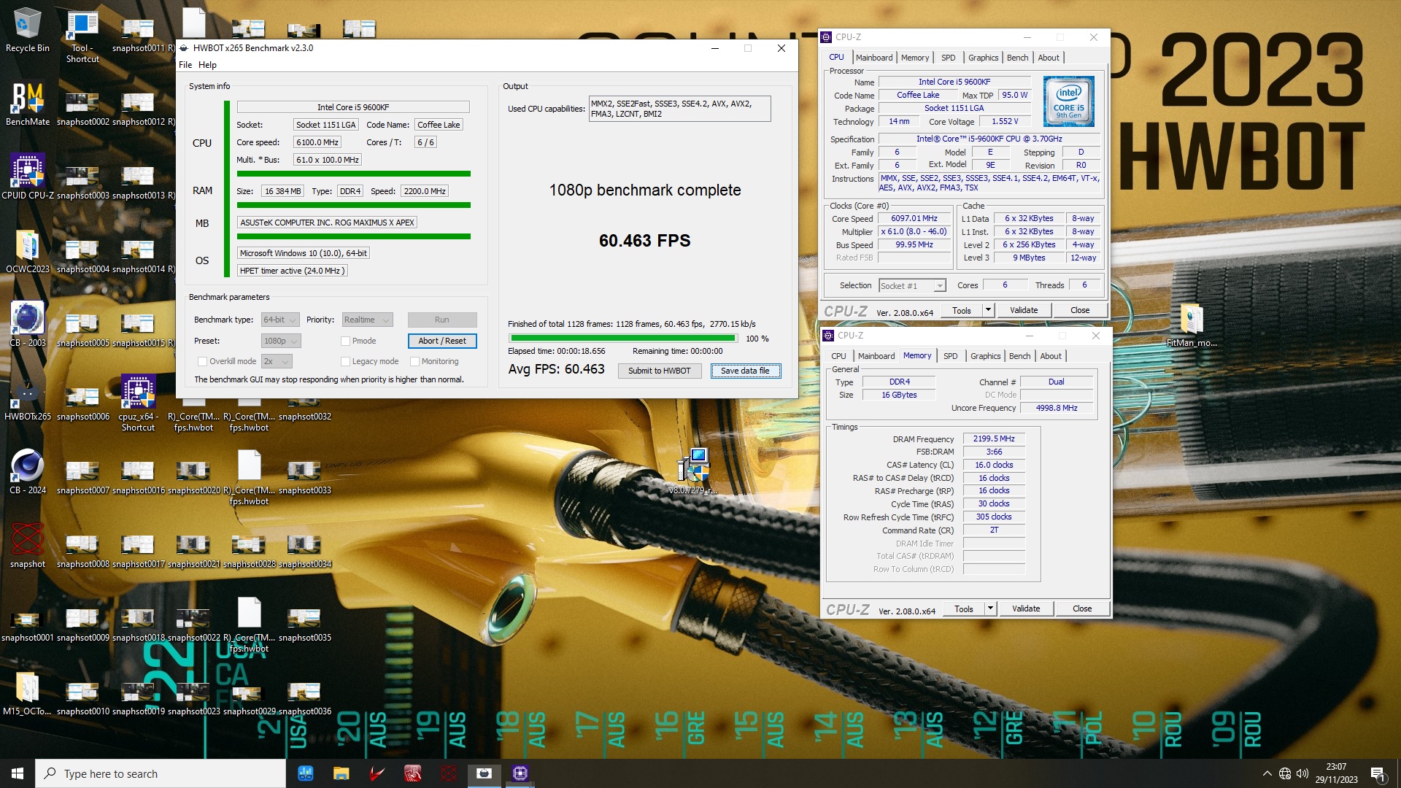
Task: Click the Intel Core i5 logo in CPU-Z
Action: (x=1069, y=101)
